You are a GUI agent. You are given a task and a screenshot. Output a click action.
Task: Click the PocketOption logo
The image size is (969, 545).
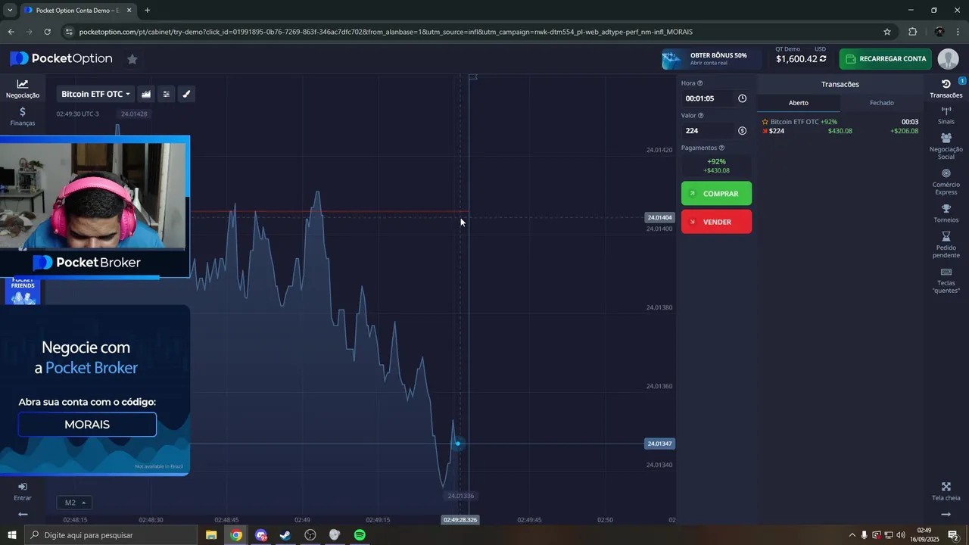(61, 58)
